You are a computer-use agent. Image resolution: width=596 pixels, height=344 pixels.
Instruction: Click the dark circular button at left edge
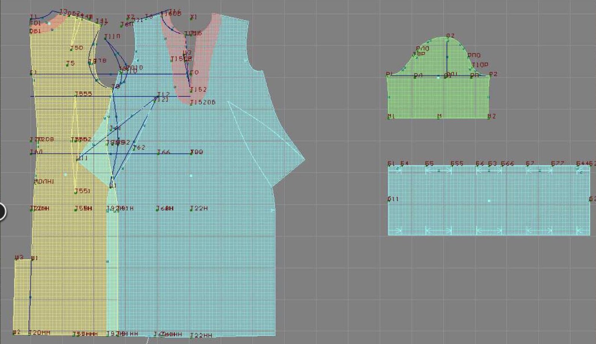point(2,211)
